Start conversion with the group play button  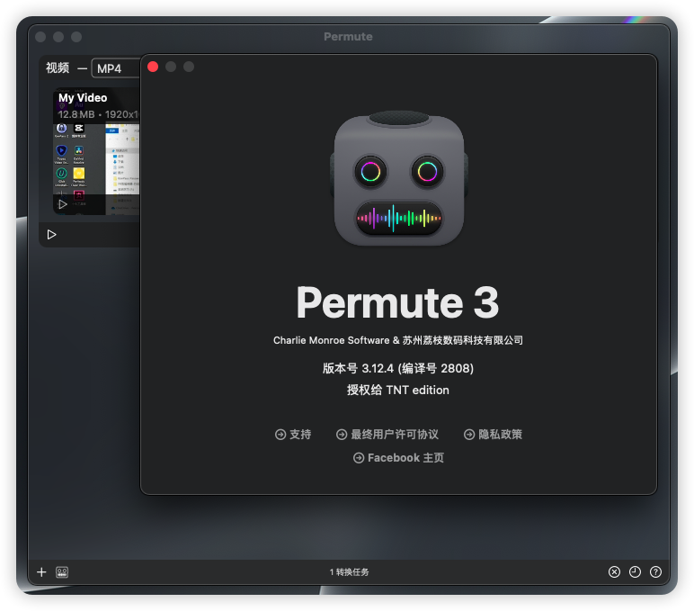coord(52,234)
